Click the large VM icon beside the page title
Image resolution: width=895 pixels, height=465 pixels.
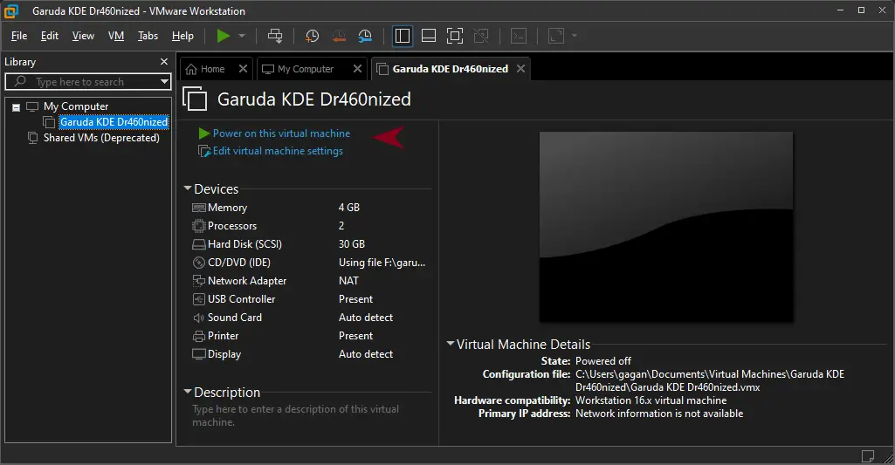pos(195,99)
